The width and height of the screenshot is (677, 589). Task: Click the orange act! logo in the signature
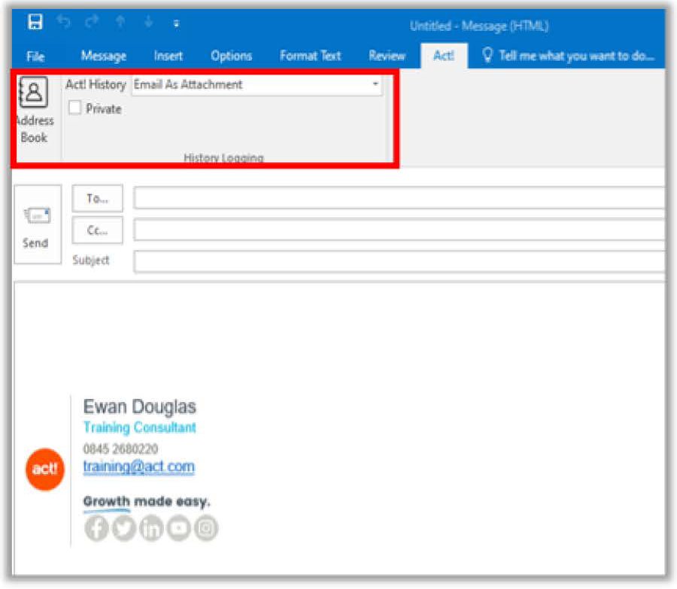(x=45, y=469)
